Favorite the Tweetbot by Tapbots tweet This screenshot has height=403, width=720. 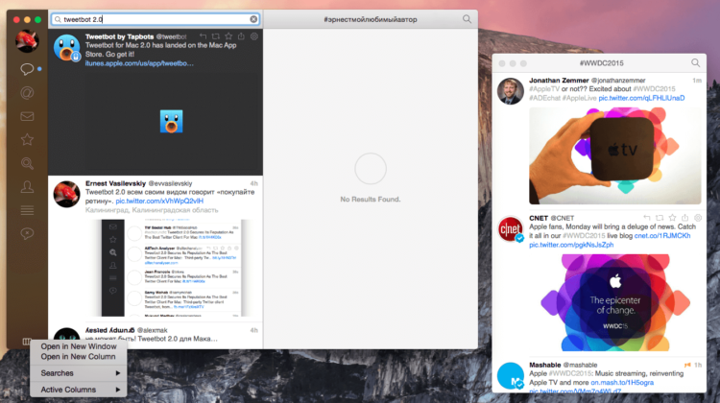point(228,36)
